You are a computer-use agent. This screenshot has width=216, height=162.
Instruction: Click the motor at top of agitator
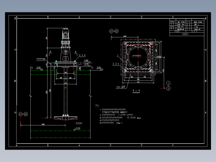66,34
